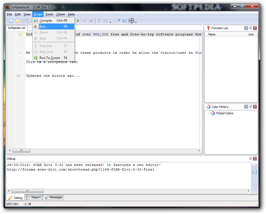Select the Softpedia.txt editor tab

[x=17, y=28]
